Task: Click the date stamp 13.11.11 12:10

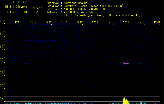Action: click(16, 12)
